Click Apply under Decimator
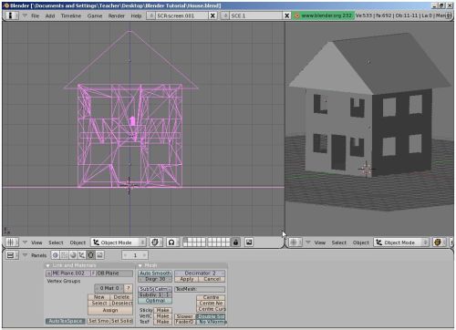 pyautogui.click(x=187, y=279)
